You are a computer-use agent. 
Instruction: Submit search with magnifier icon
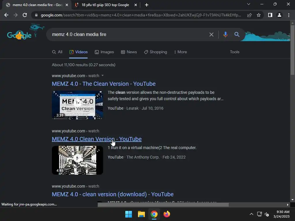(x=237, y=35)
